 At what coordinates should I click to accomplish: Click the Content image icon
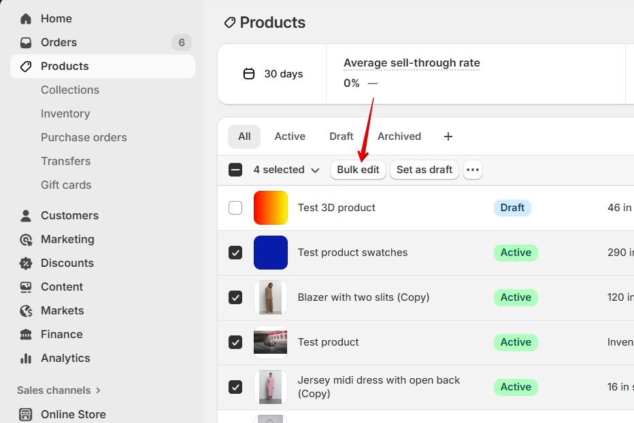point(26,287)
